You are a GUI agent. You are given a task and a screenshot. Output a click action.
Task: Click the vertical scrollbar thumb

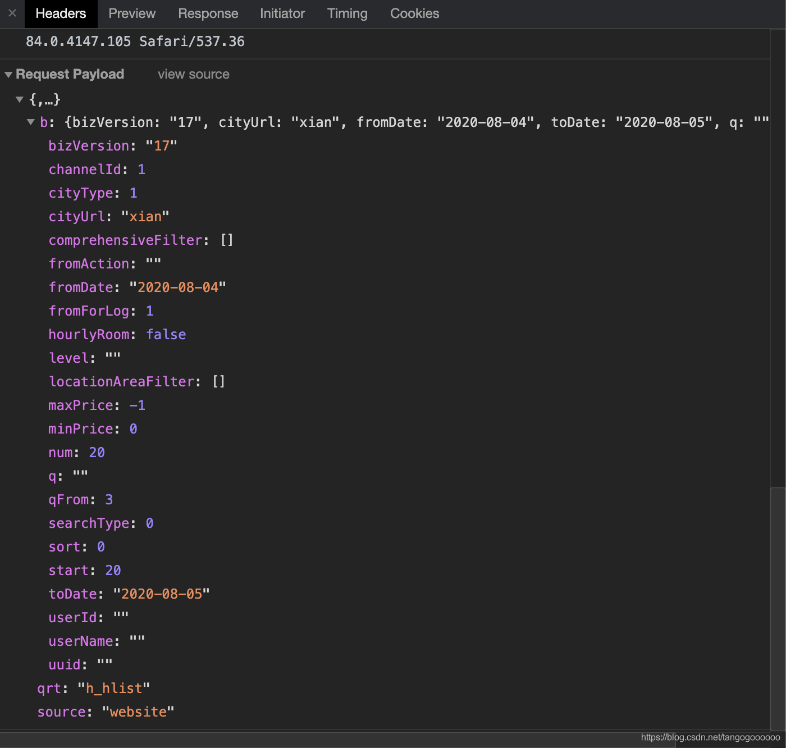(x=778, y=609)
